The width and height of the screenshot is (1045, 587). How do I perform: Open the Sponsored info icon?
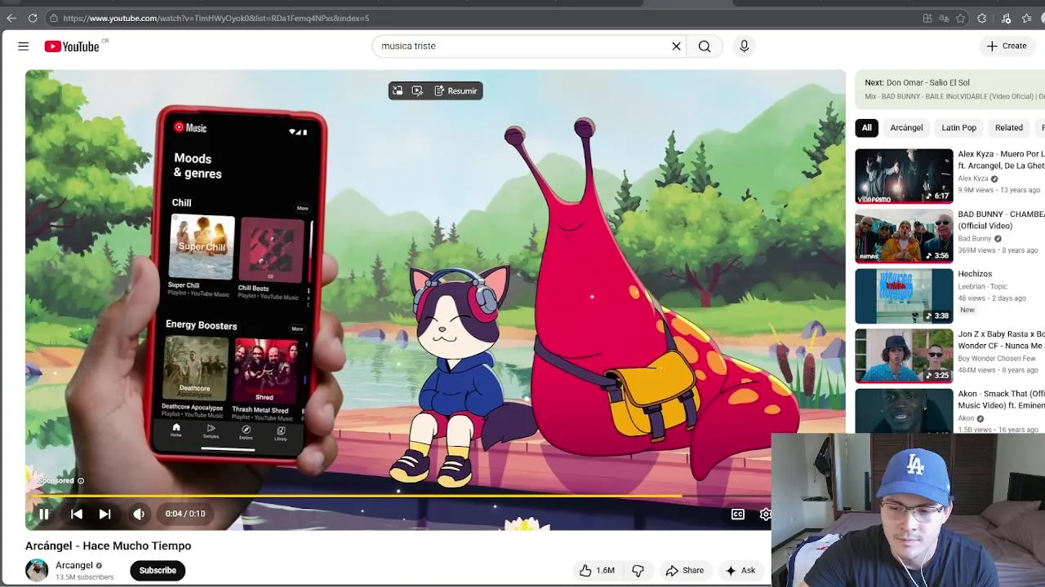tap(80, 481)
